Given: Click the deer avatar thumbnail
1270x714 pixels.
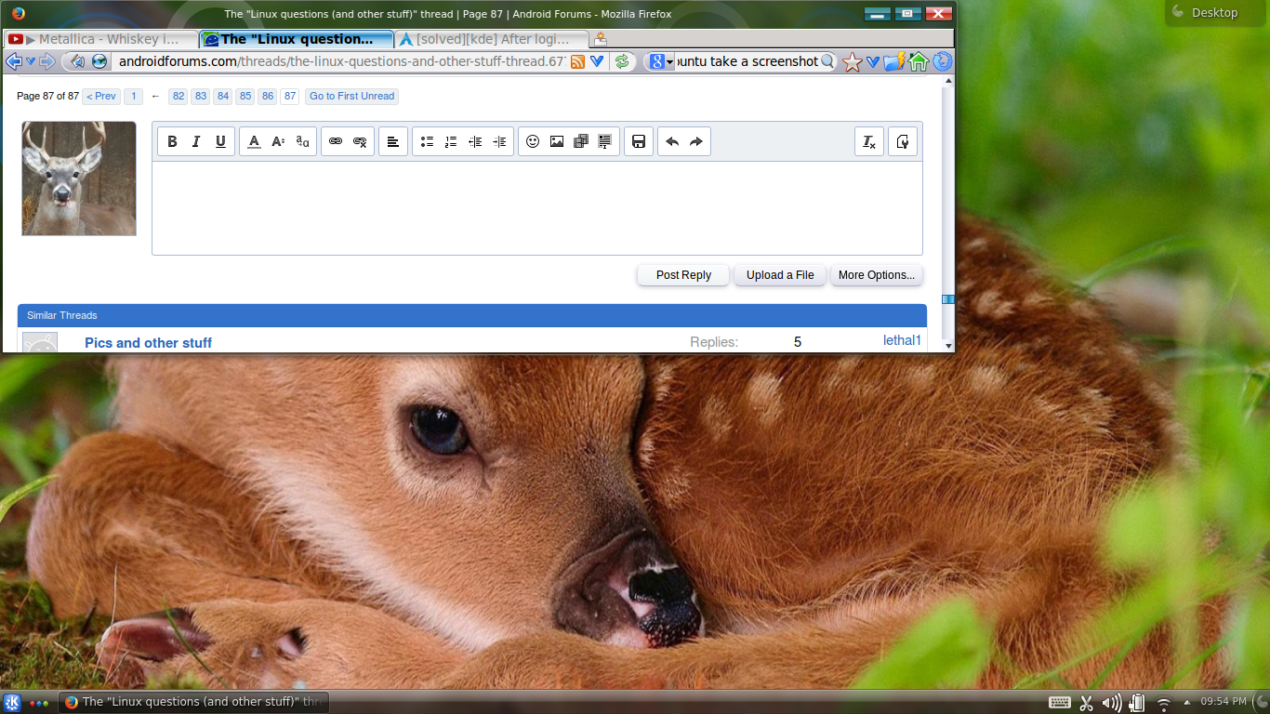Looking at the screenshot, I should 79,178.
